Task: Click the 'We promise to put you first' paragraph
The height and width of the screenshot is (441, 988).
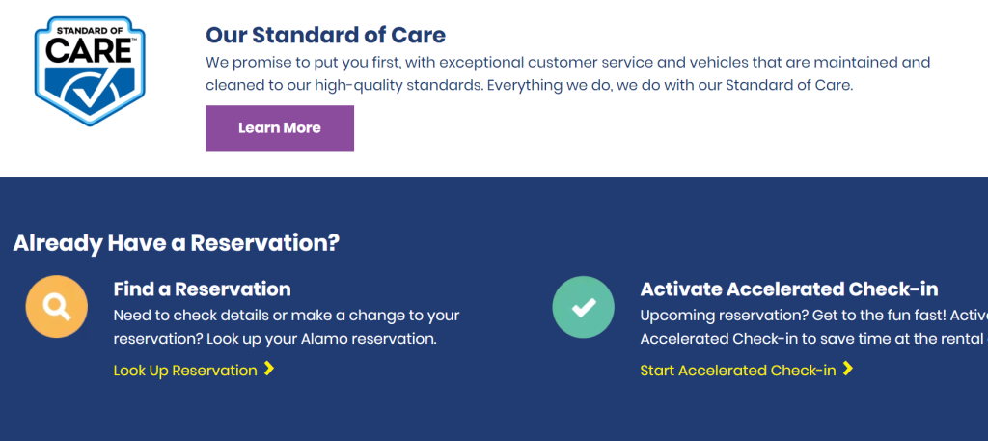Action: (x=567, y=63)
